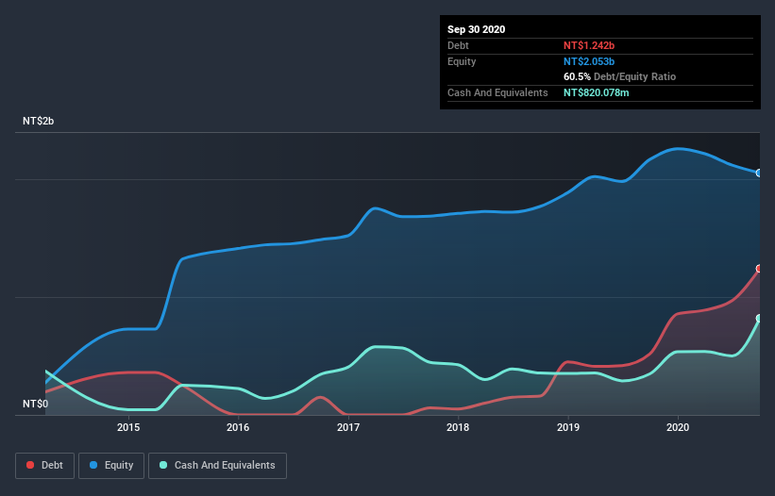
Task: Click the blue Equity legend dot
Action: [93, 465]
